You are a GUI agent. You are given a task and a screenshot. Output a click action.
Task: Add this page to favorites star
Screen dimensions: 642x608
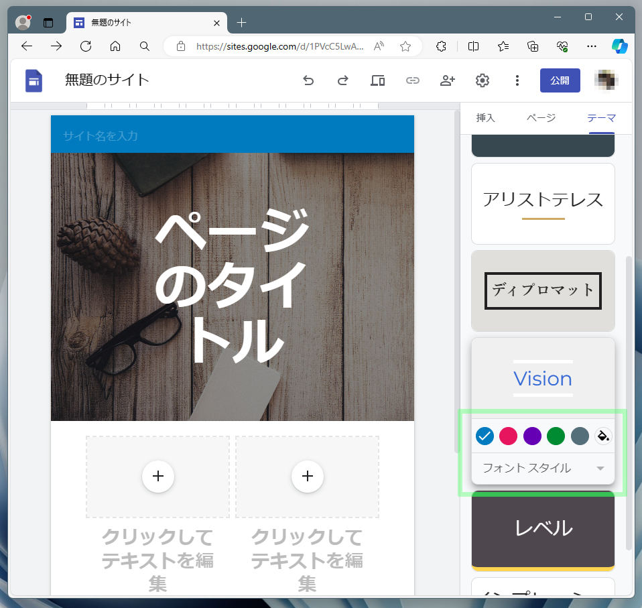coord(405,46)
